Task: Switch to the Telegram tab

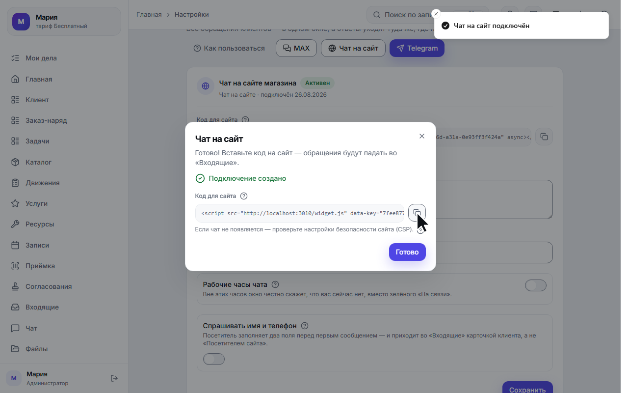Action: coord(417,48)
